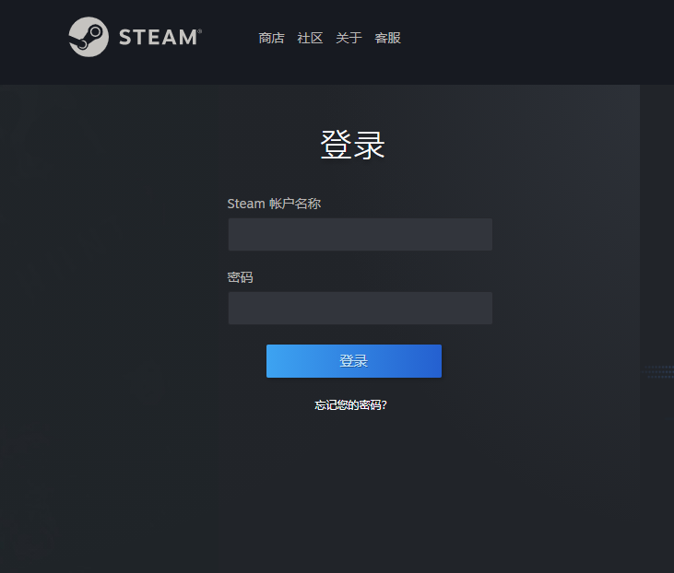Click the registered trademark symbol beside STEAM

[x=199, y=31]
